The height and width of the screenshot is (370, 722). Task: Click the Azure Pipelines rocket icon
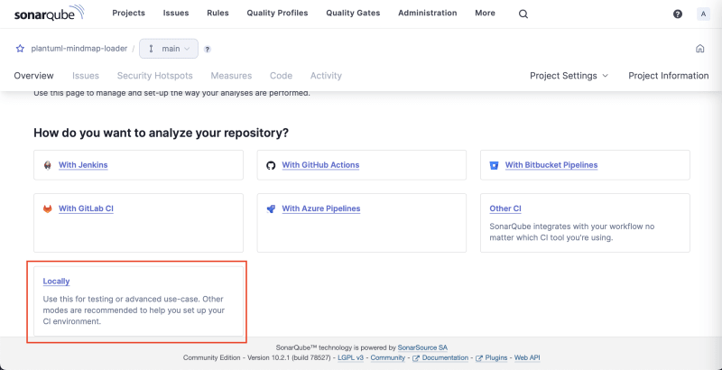(271, 208)
